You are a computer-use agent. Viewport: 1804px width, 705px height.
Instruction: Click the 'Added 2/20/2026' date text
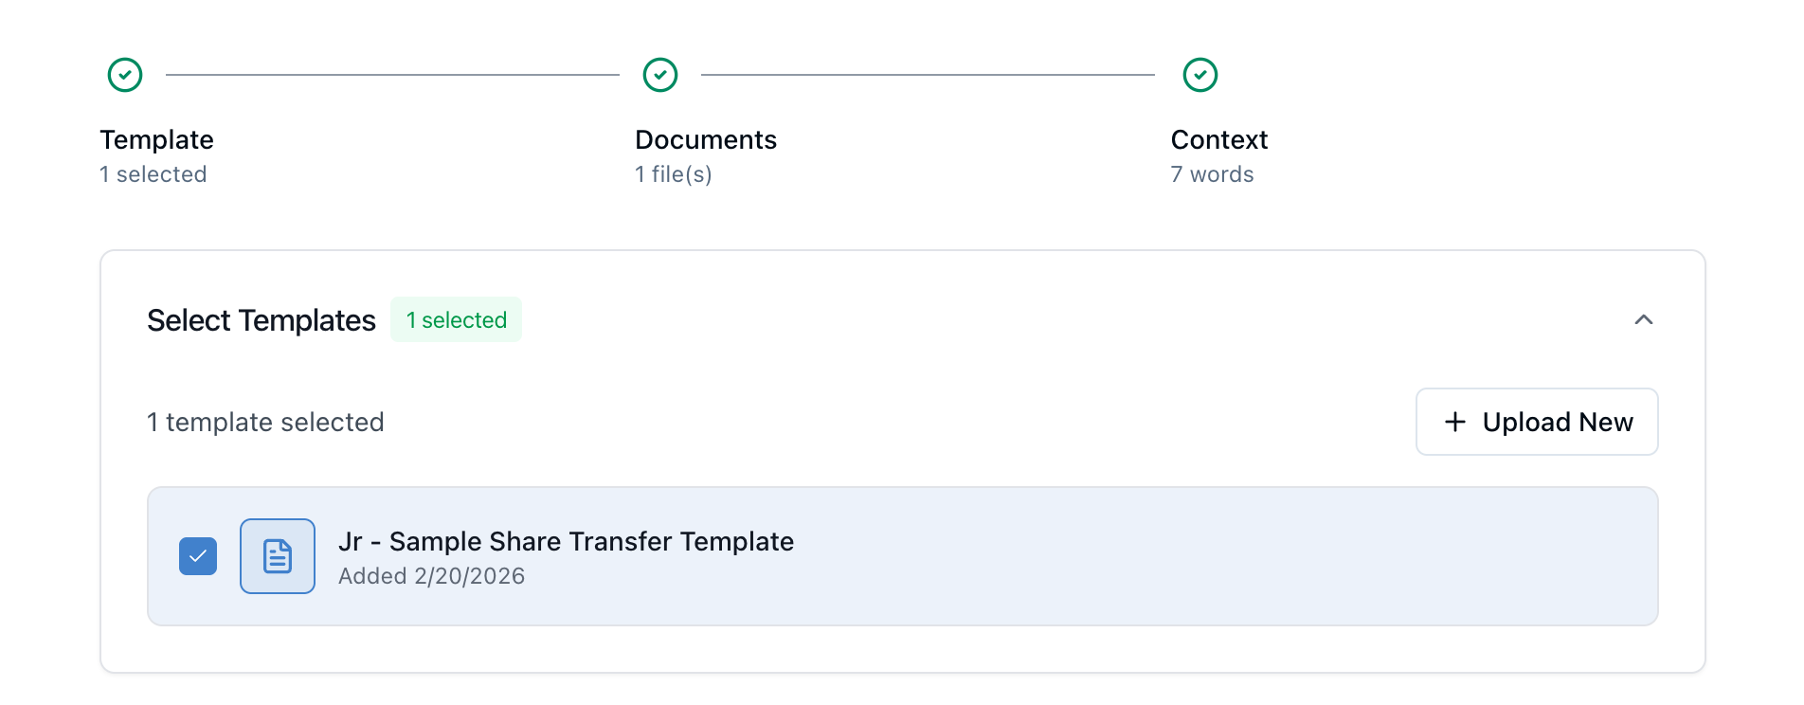[x=431, y=576]
